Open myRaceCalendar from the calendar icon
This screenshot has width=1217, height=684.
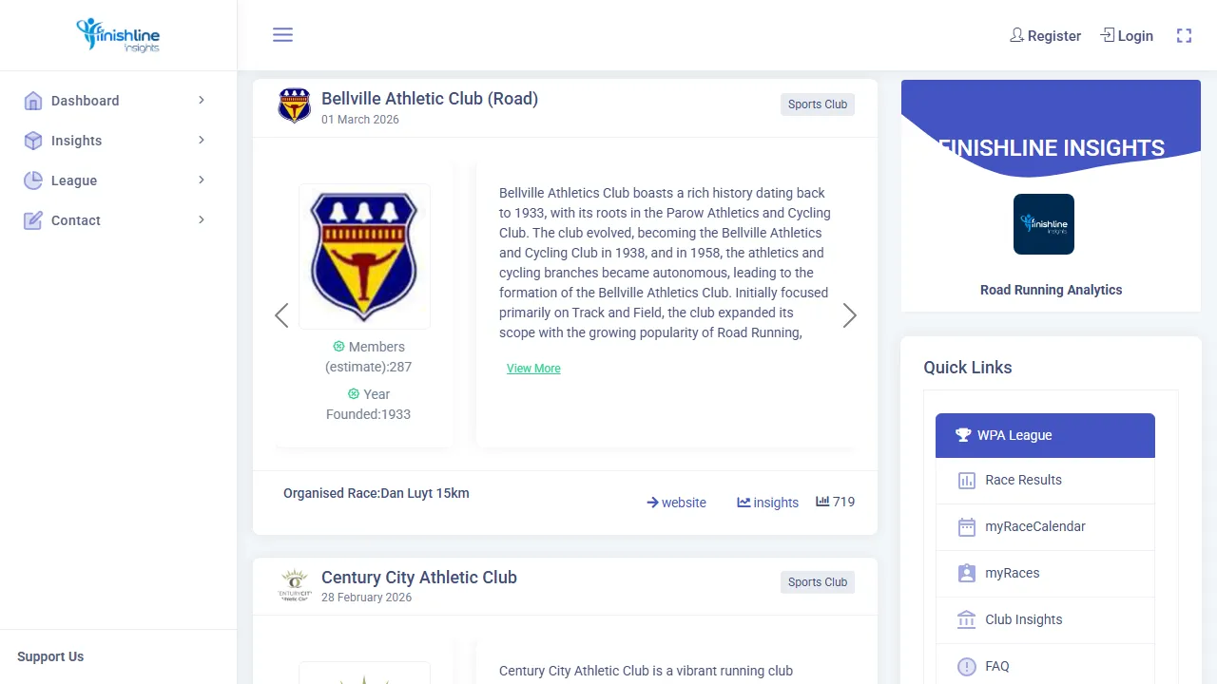[967, 527]
